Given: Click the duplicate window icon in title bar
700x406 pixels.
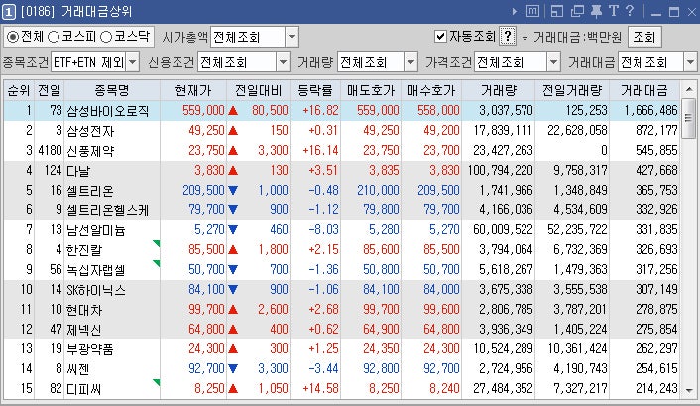Looking at the screenshot, I should pos(577,11).
